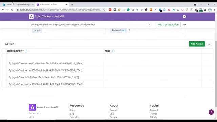Close the Auto Clicker - AutoFill tab
The height and width of the screenshot is (122, 217).
(x=66, y=5)
